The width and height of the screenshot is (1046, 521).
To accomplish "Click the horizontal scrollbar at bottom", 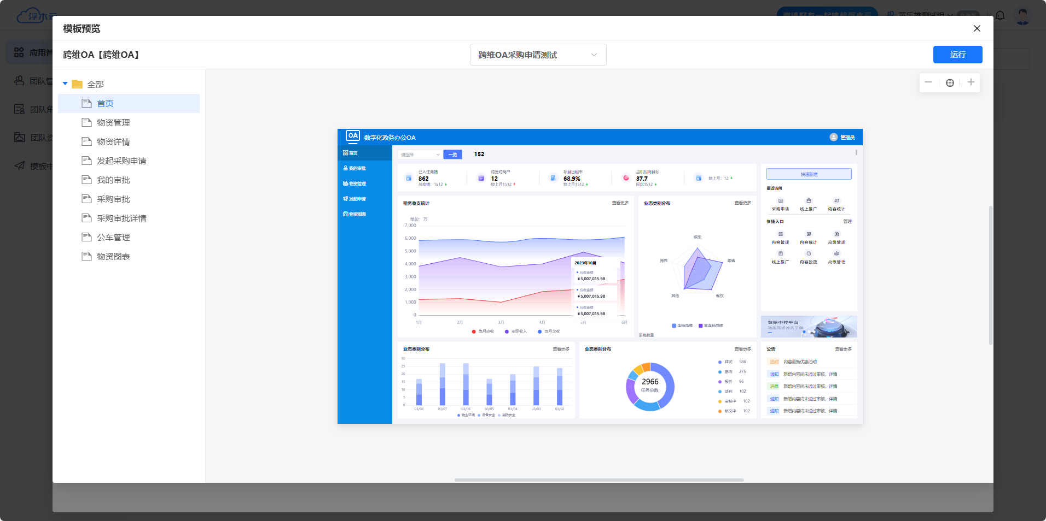I will tap(598, 480).
